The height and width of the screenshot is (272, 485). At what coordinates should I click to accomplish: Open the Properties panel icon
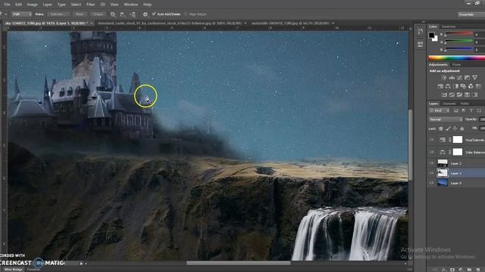(421, 44)
